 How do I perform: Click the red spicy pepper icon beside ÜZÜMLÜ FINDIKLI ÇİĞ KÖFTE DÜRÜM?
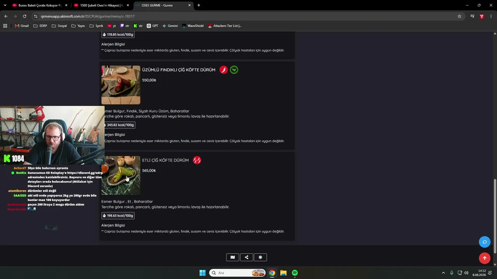click(223, 70)
